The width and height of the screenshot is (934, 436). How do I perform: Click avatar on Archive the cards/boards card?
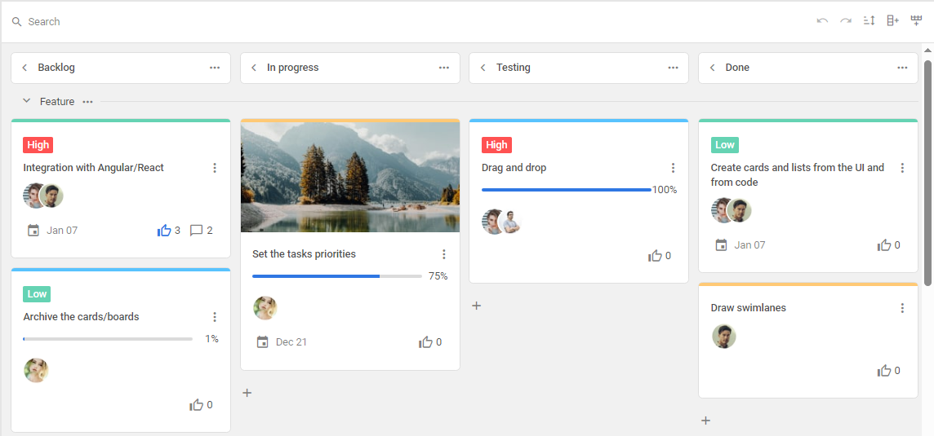37,370
